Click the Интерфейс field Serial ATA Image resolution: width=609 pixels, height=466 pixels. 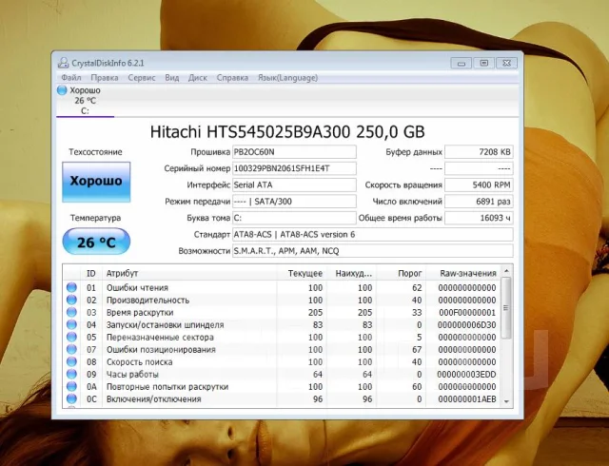pyautogui.click(x=294, y=184)
